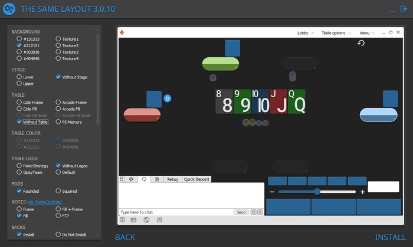Open the Table options dropdown
Image resolution: width=413 pixels, height=247 pixels.
point(336,33)
